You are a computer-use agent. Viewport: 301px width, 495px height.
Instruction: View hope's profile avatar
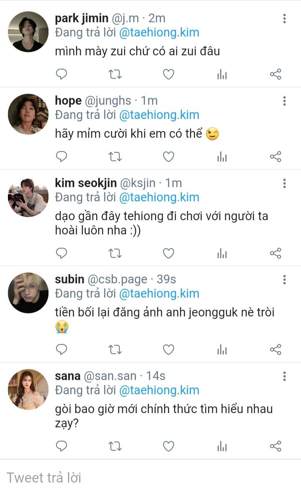coord(28,114)
